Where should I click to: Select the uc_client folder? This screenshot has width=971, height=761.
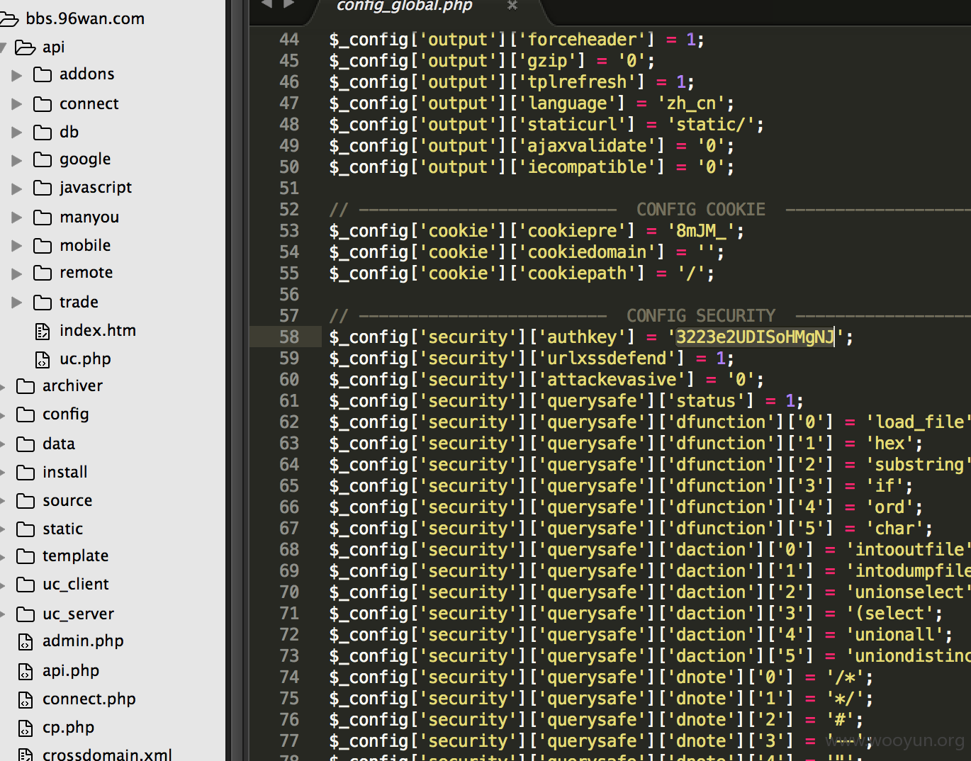[75, 585]
